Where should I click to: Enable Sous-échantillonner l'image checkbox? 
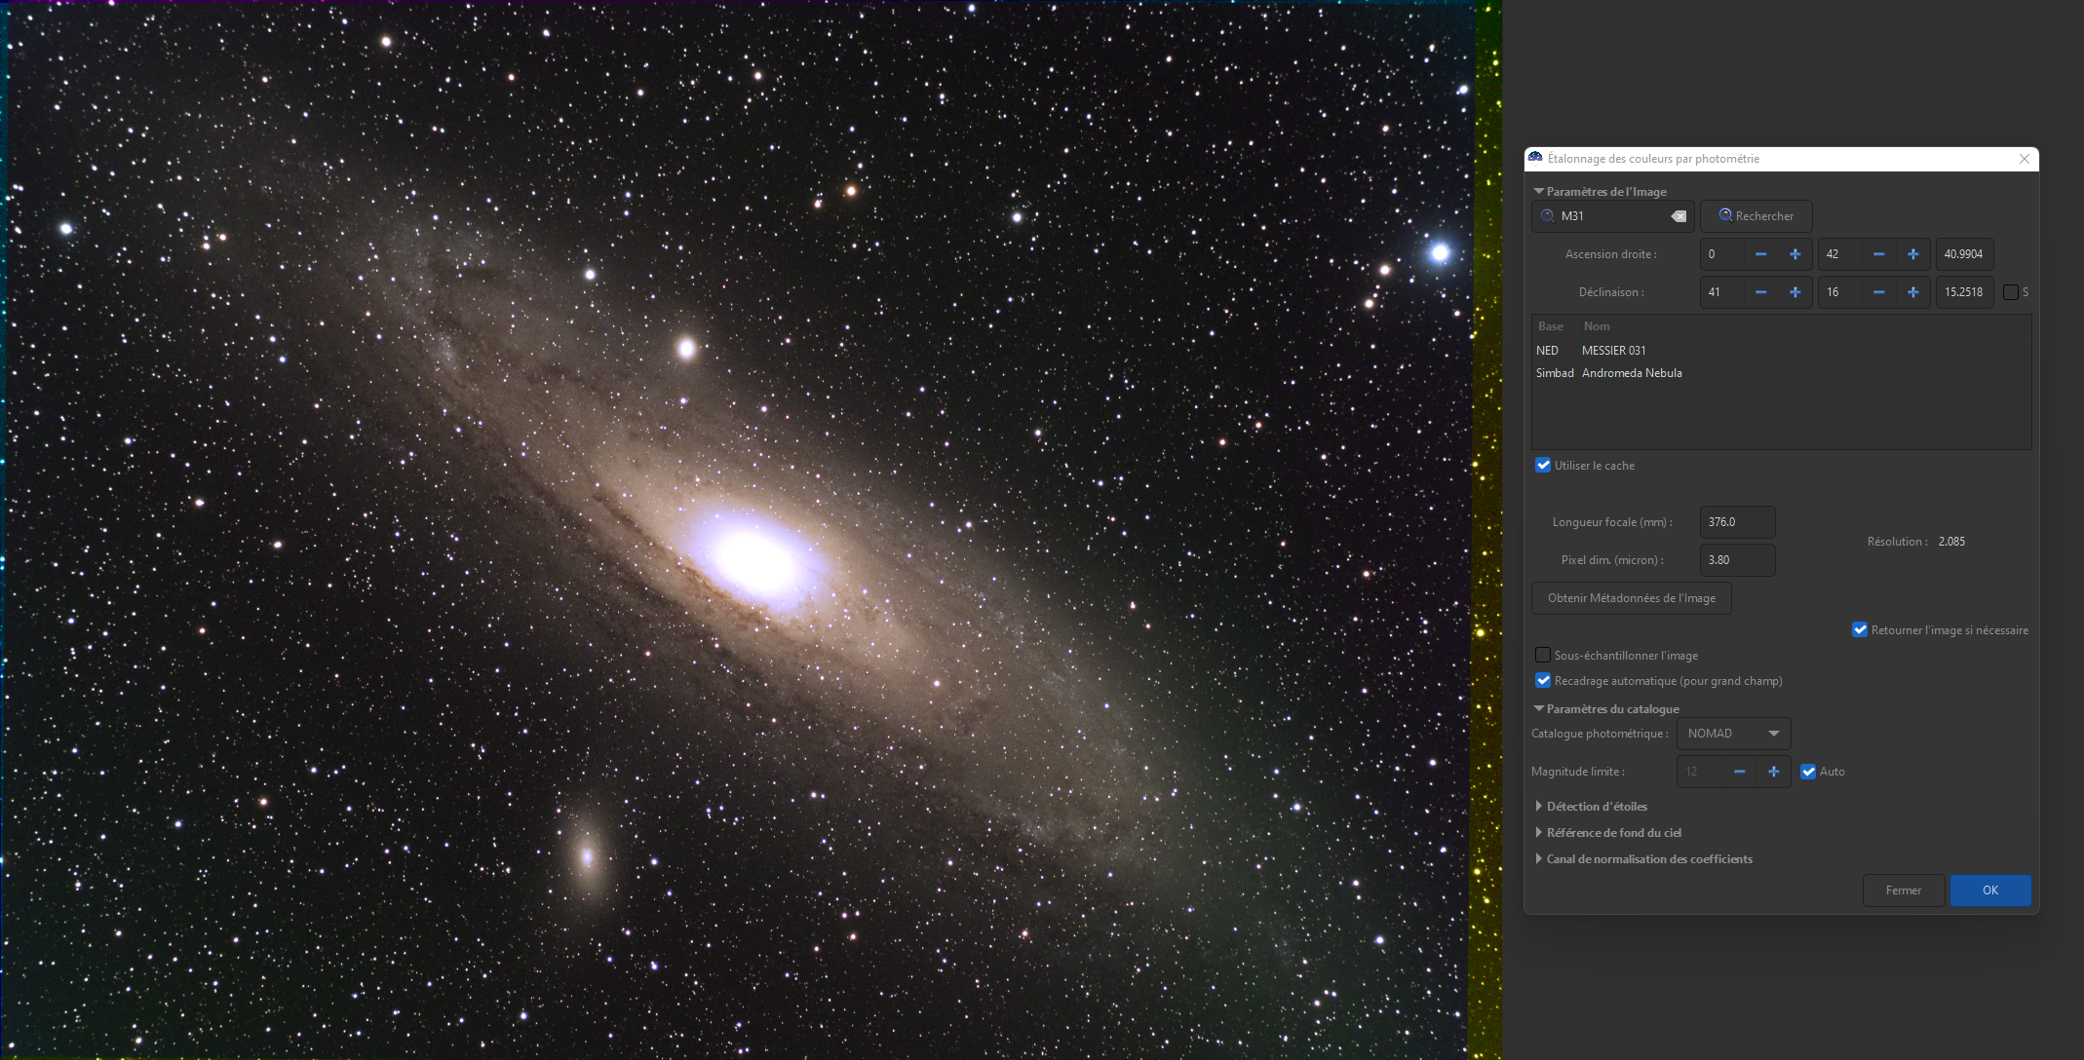1543,656
